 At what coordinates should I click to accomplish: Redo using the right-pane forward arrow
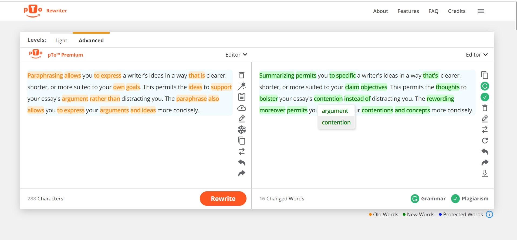click(485, 162)
